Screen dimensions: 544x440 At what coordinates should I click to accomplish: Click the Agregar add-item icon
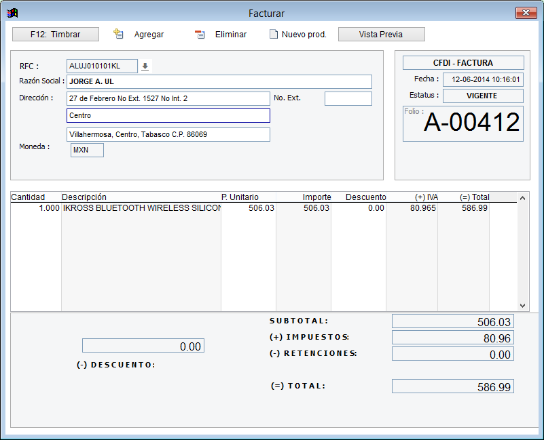click(118, 34)
